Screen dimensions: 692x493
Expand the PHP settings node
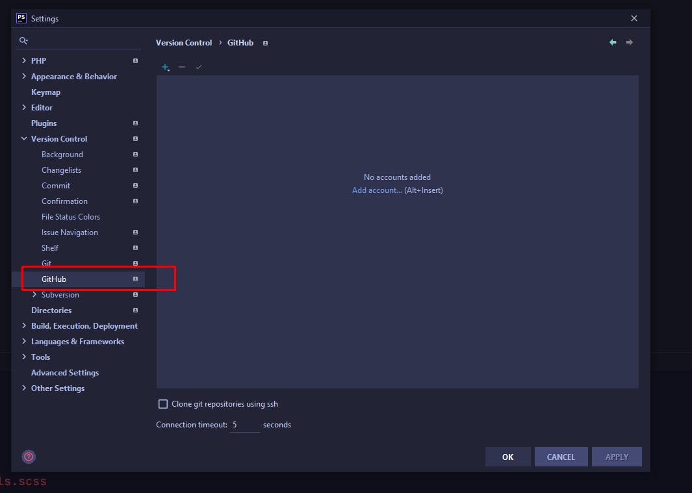[24, 60]
